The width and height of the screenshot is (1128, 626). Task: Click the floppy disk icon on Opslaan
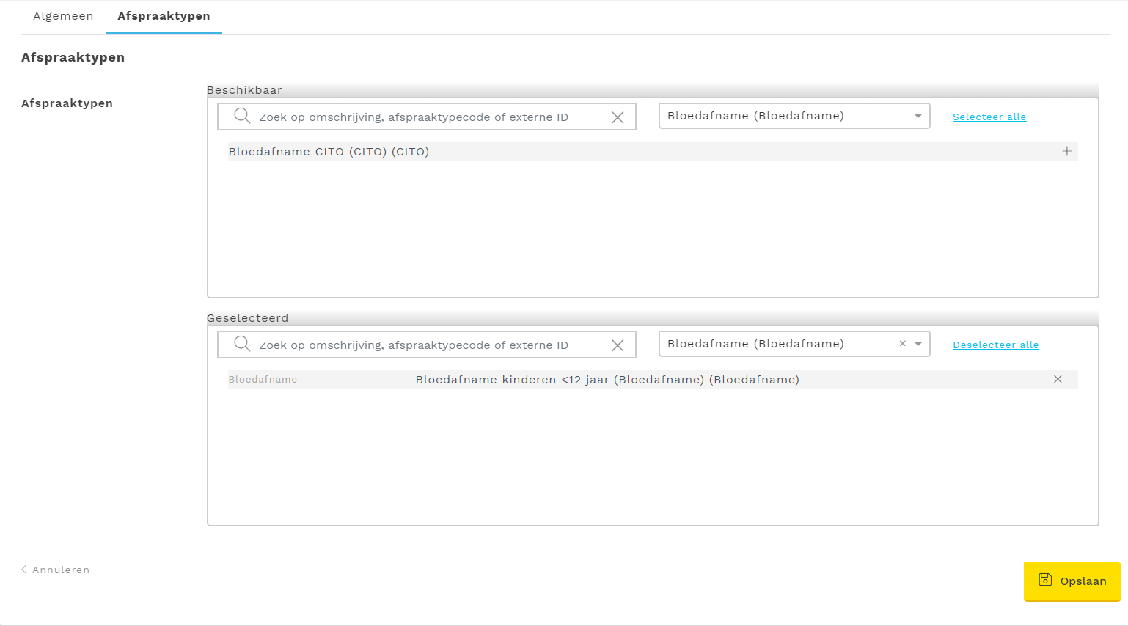pos(1045,580)
